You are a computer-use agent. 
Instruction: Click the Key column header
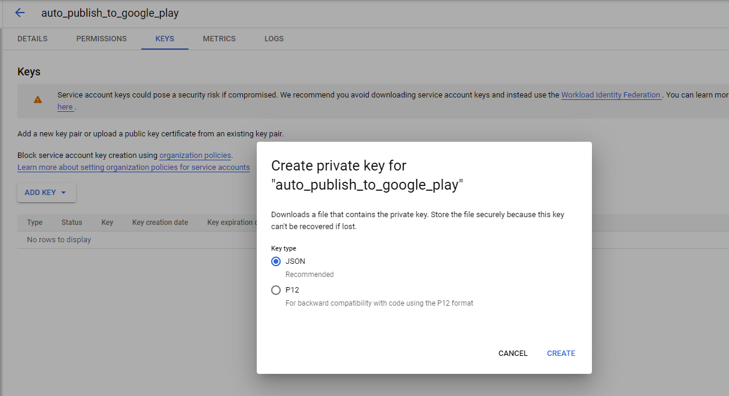[x=107, y=223]
